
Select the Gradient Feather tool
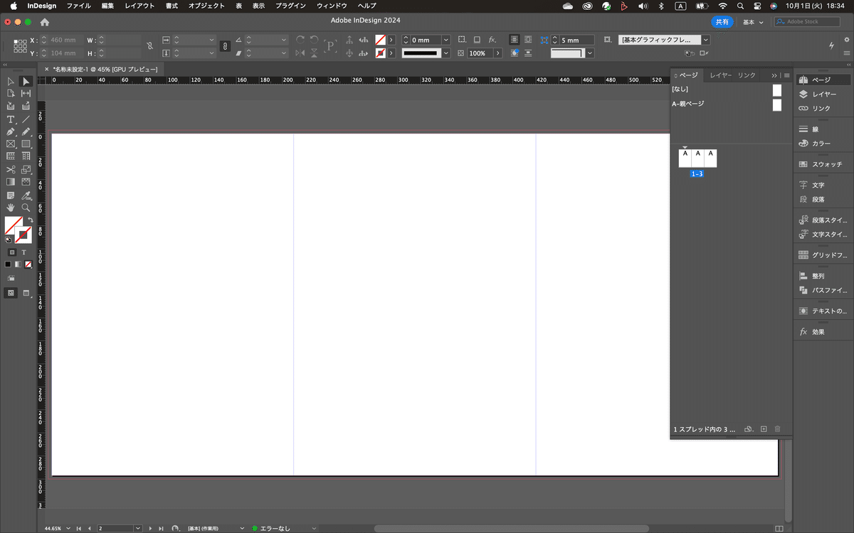click(26, 182)
